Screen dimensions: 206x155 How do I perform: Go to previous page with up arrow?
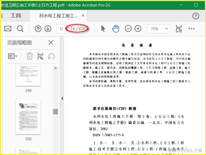coord(38,29)
